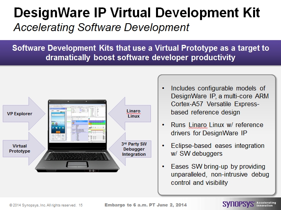The width and height of the screenshot is (281, 210).
Task: Click the '© 2014 Synopsys, Inc. All rights reserved.' text
Action: (x=43, y=205)
